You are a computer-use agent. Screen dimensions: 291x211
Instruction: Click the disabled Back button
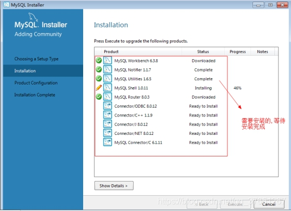[202, 204]
